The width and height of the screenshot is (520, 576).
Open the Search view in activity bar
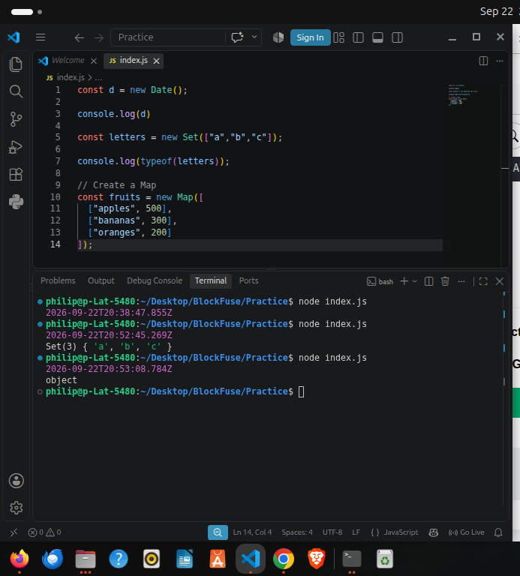(16, 91)
